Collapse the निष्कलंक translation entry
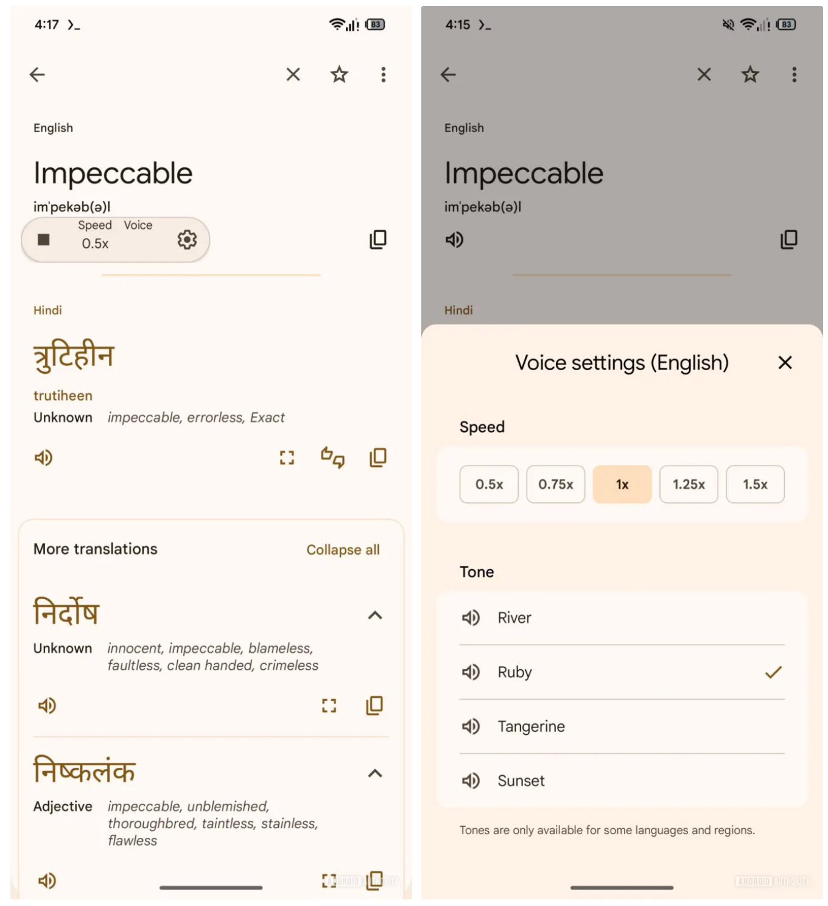The width and height of the screenshot is (828, 906). [375, 774]
